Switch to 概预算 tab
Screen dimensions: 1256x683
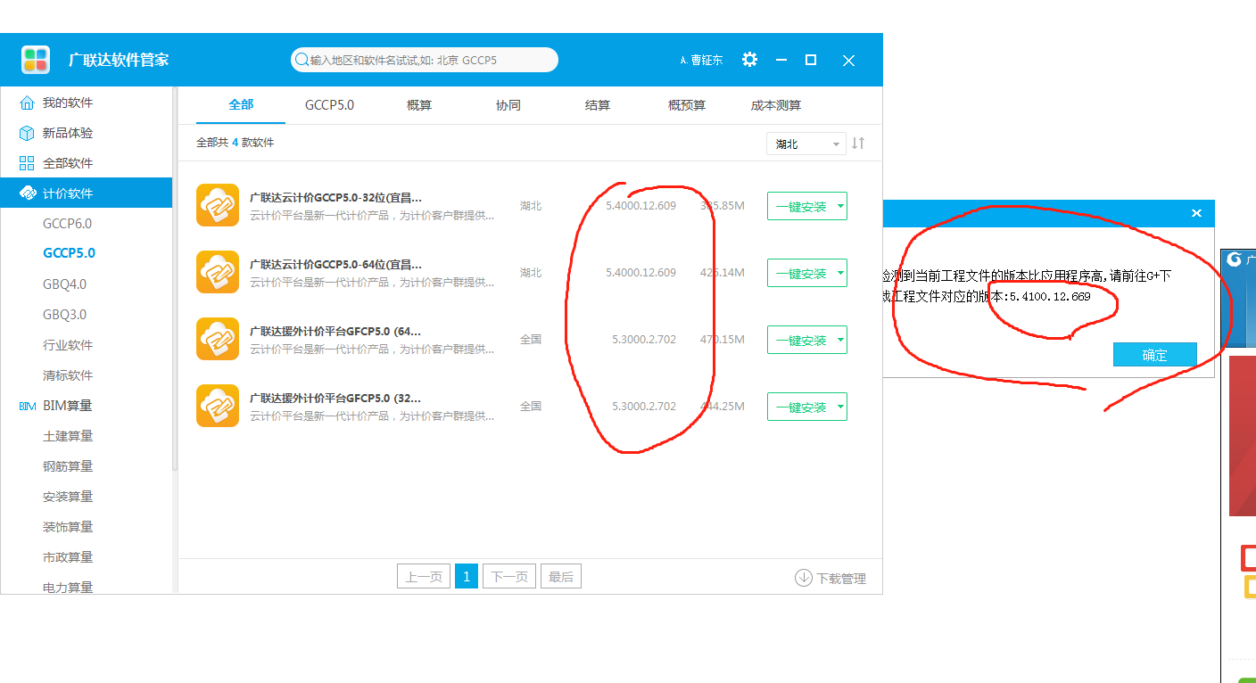(687, 105)
